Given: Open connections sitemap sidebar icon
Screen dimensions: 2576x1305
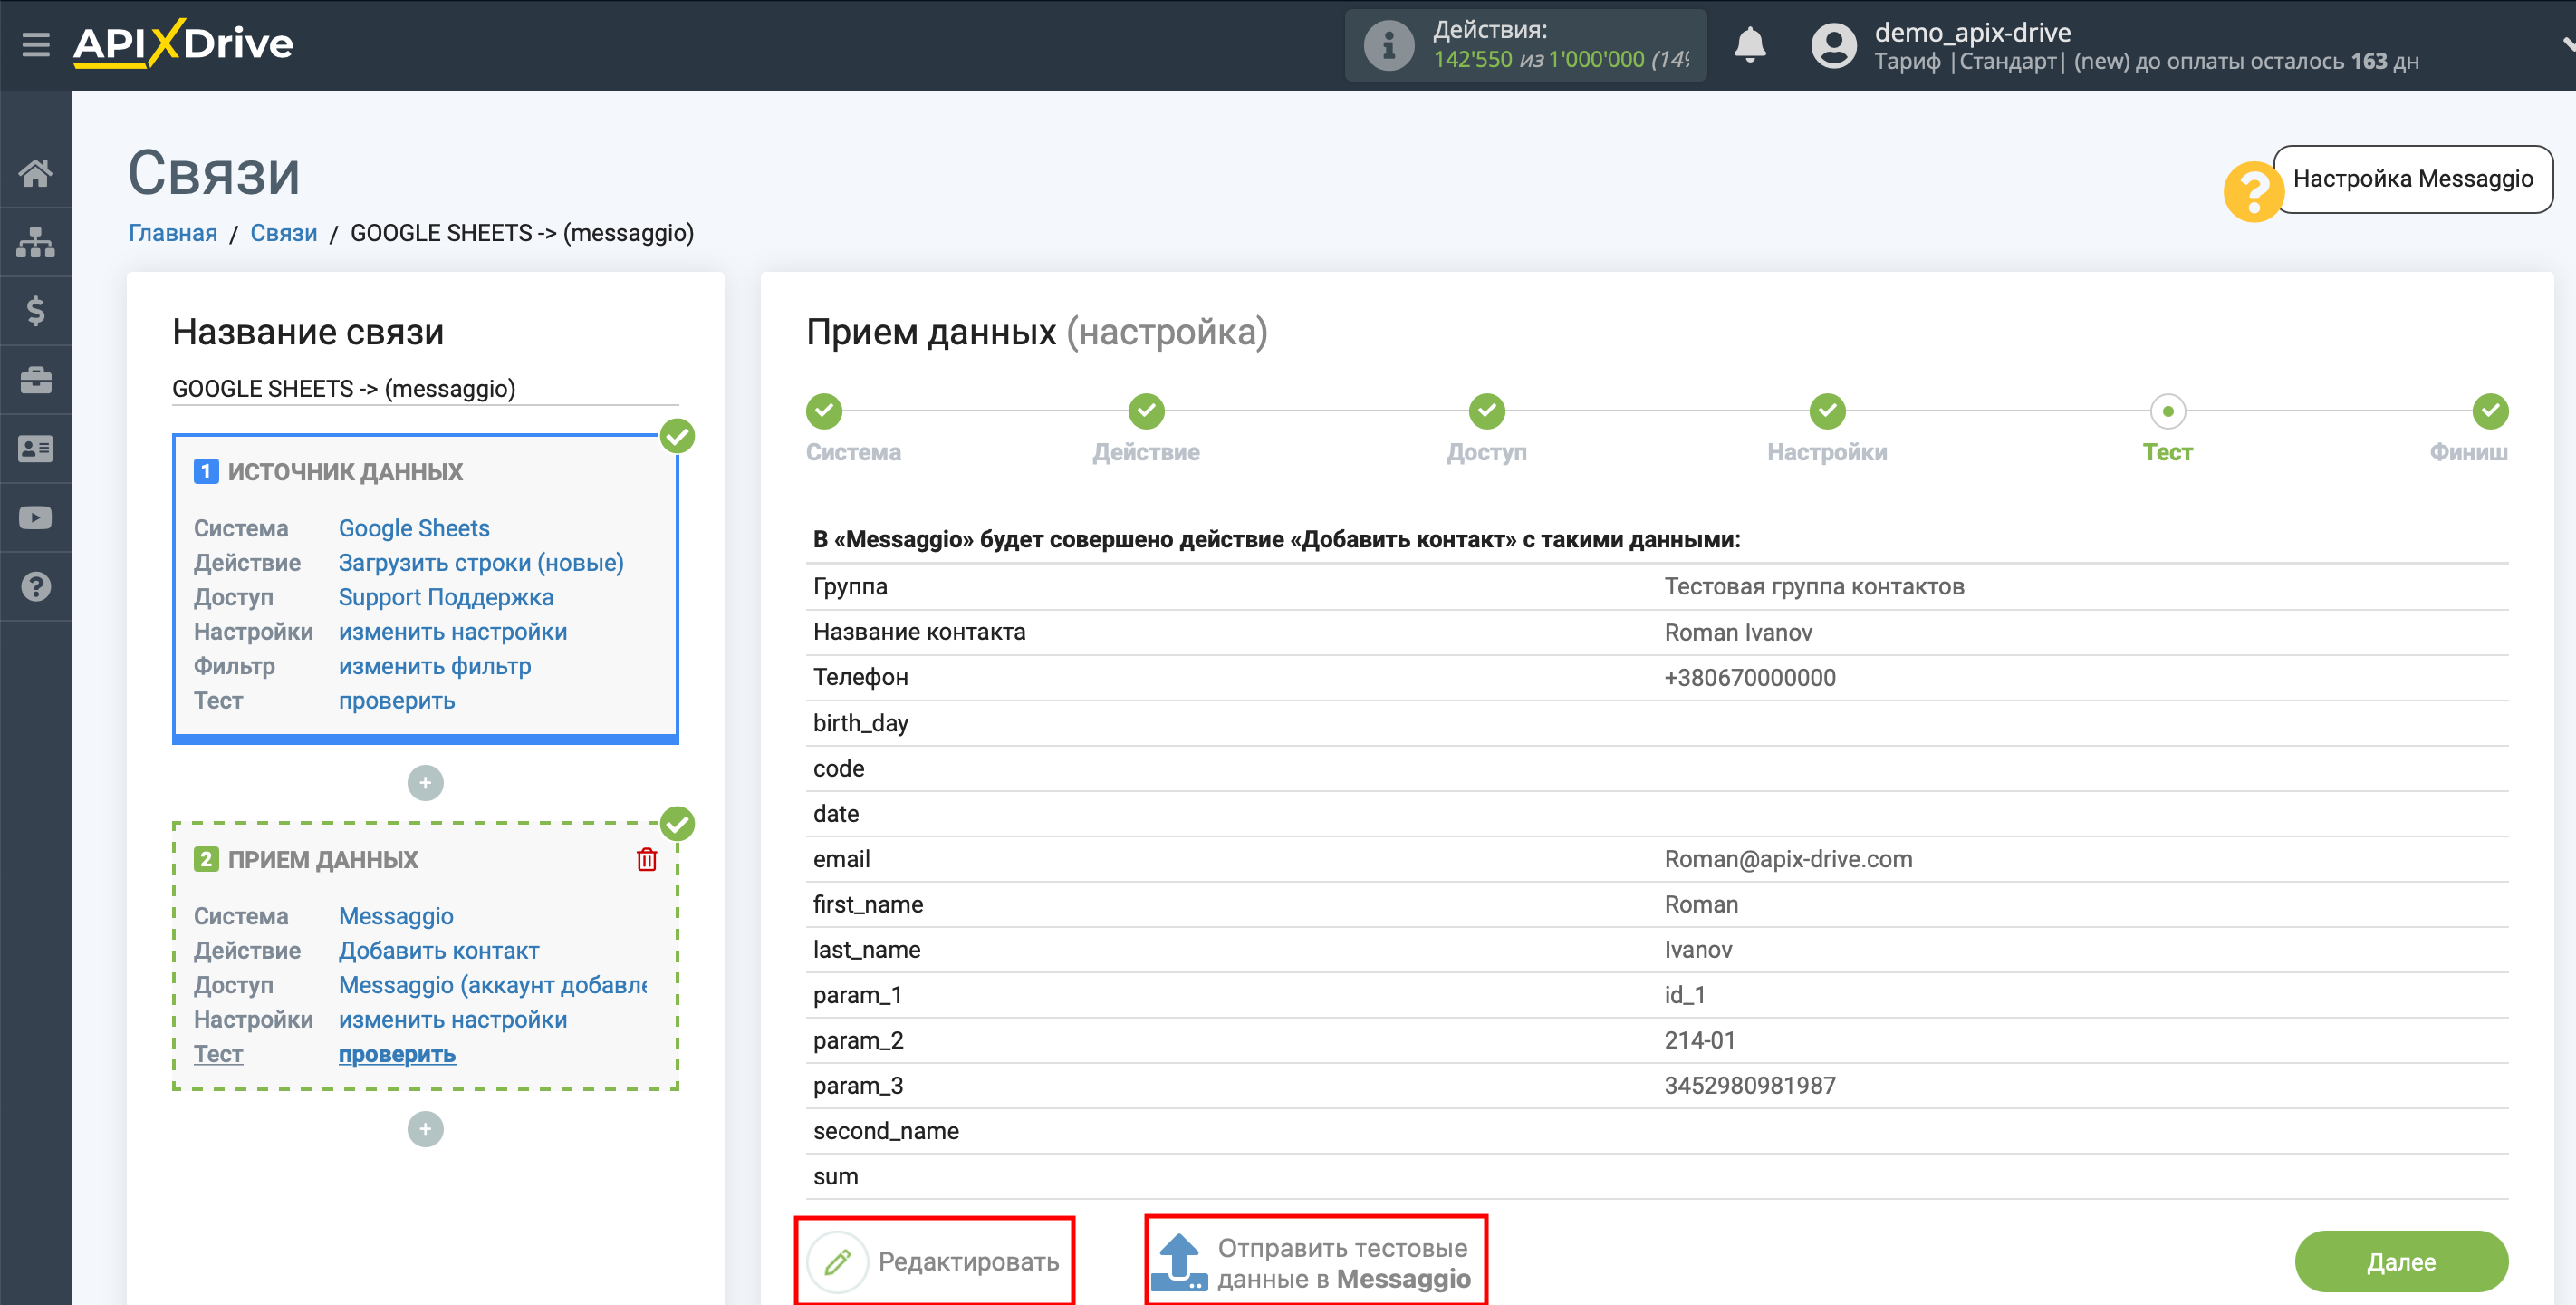Looking at the screenshot, I should [36, 242].
